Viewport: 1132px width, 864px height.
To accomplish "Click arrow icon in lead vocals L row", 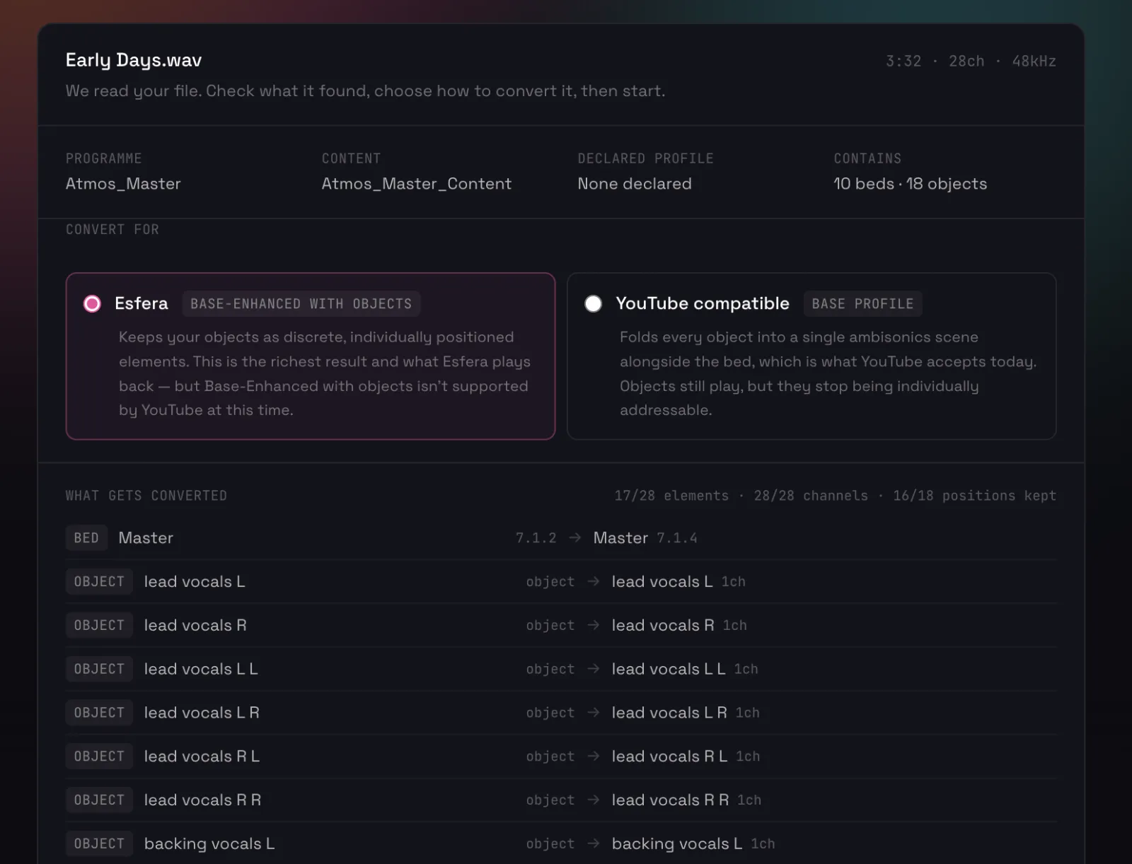I will (x=594, y=582).
